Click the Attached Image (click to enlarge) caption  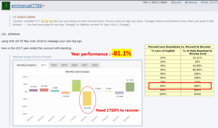point(32,57)
